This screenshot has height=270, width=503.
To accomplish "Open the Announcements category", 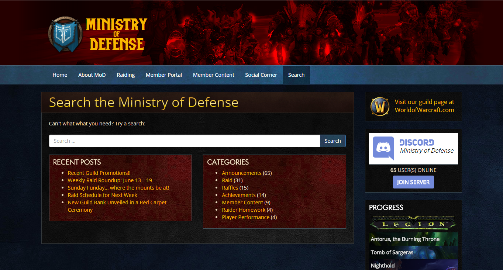I will [x=241, y=173].
